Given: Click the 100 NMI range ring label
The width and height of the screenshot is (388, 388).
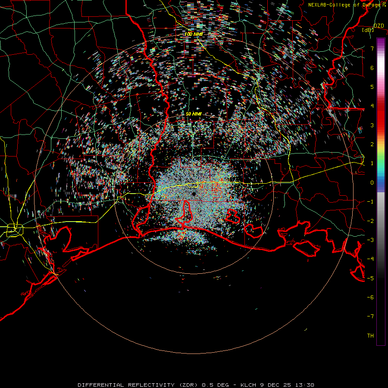Looking at the screenshot, I should point(194,34).
